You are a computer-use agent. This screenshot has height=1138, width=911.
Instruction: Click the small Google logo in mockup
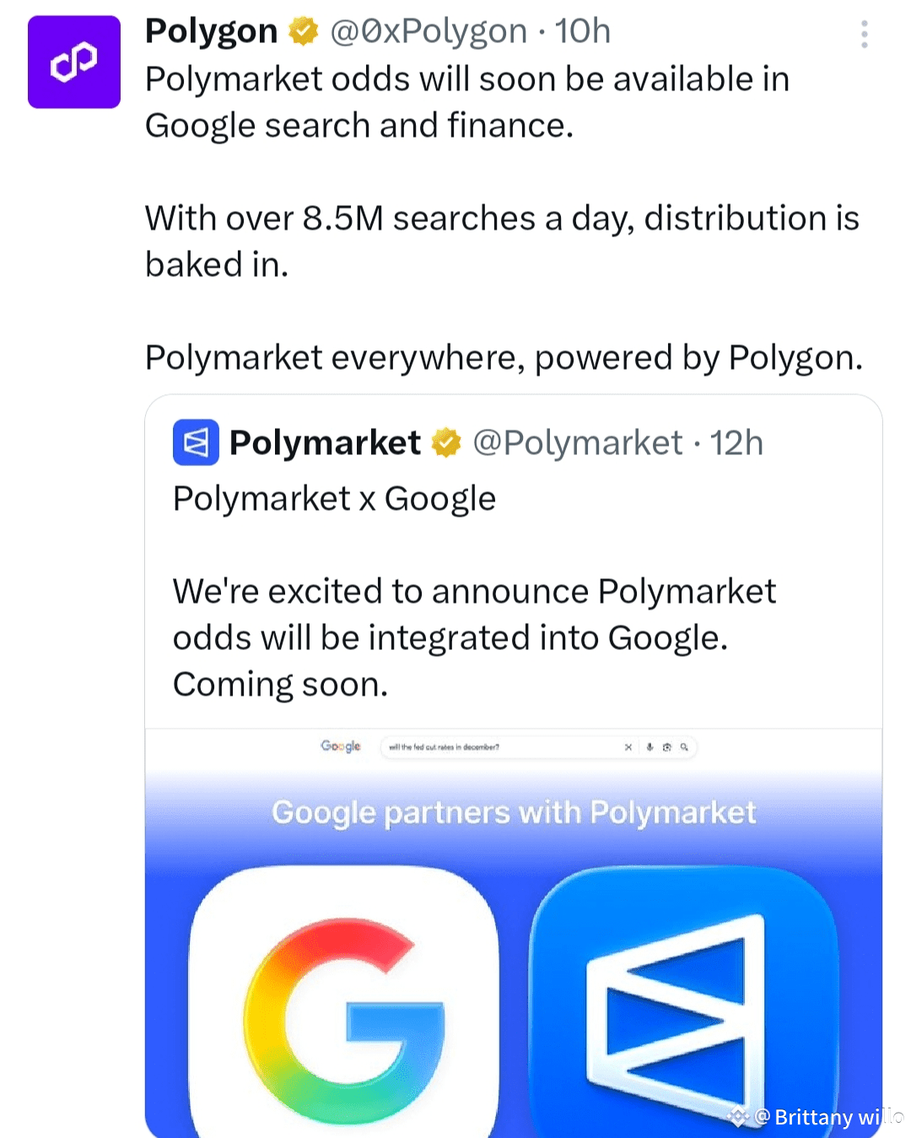341,746
